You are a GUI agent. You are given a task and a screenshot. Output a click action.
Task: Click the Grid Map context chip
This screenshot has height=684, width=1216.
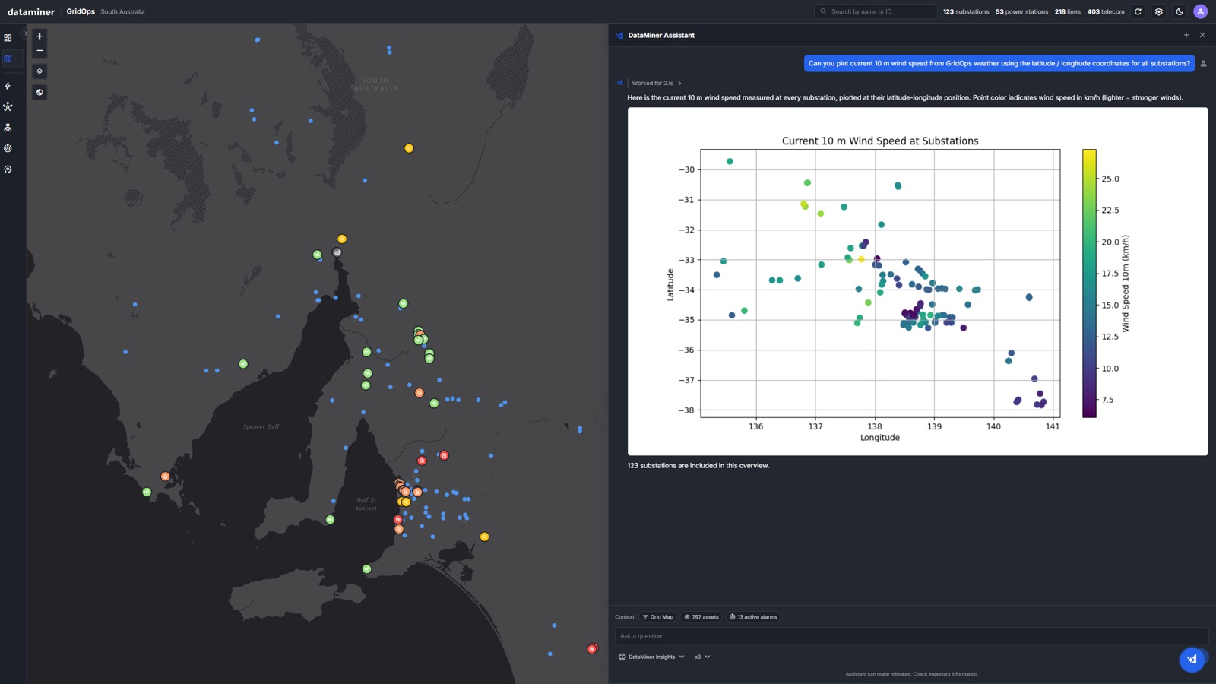tap(658, 617)
